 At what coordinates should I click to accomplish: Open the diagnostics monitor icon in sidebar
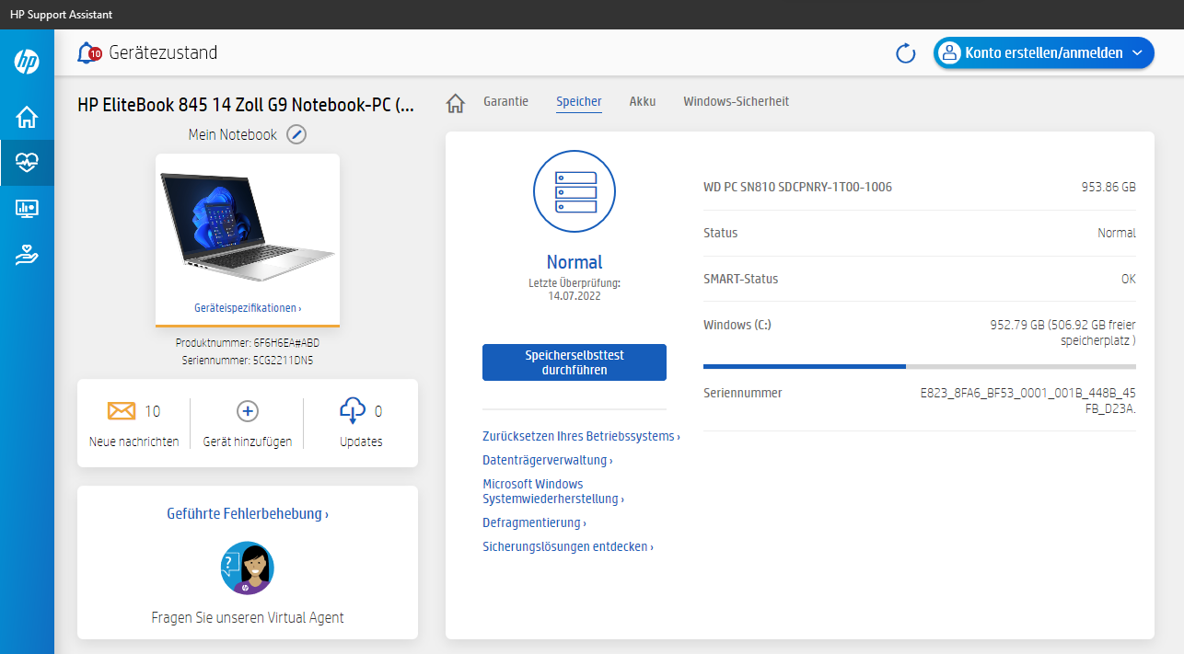pos(27,209)
